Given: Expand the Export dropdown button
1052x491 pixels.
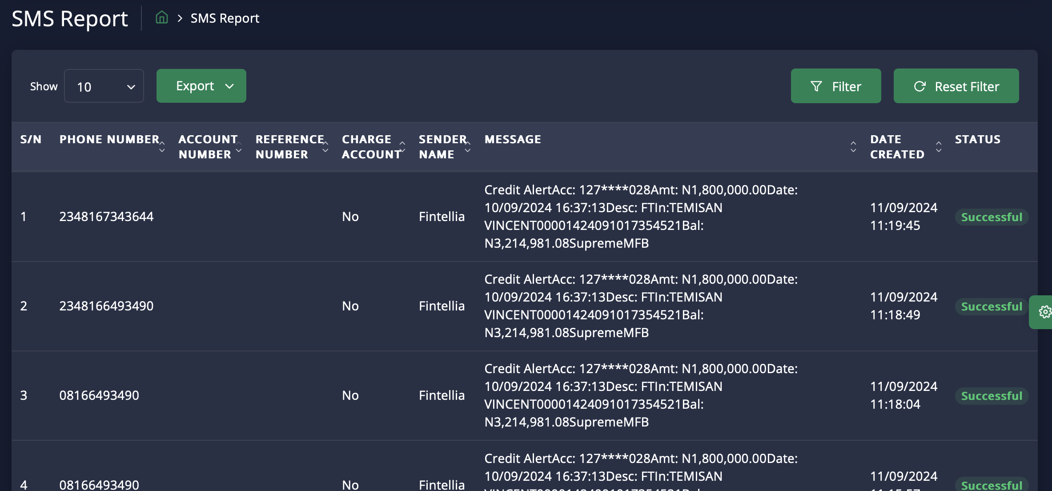Looking at the screenshot, I should 201,86.
